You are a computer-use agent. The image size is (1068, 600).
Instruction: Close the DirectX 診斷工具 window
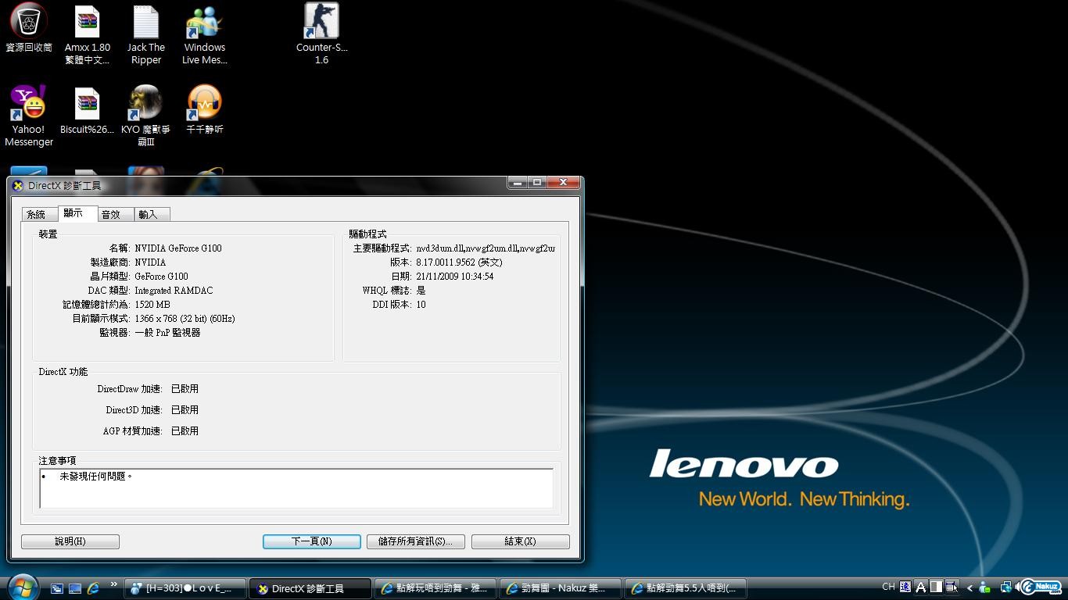(563, 183)
